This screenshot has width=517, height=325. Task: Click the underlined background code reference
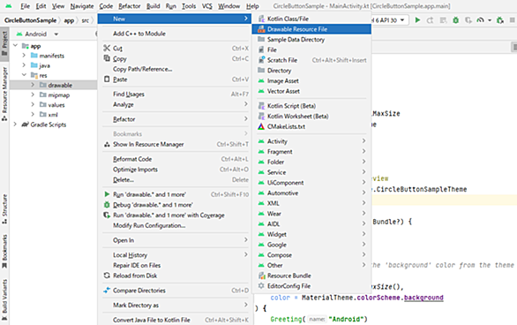pos(423,298)
